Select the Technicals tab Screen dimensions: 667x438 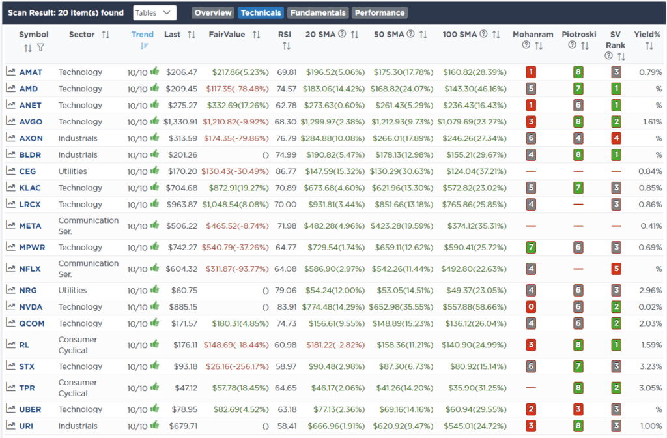[261, 13]
